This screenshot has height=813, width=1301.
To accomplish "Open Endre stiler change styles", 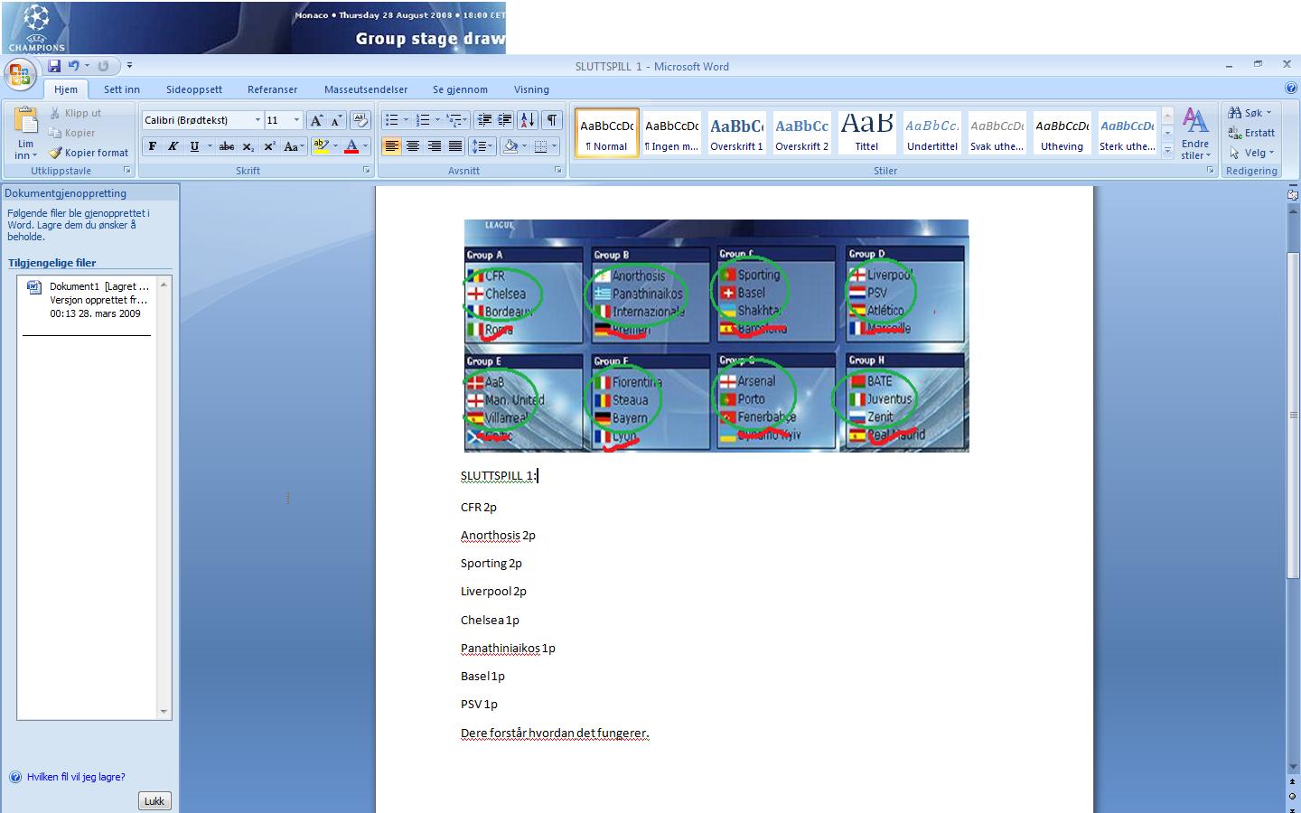I will 1195,134.
